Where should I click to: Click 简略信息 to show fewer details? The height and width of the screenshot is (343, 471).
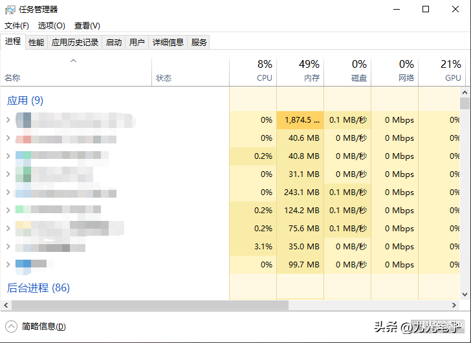43,327
